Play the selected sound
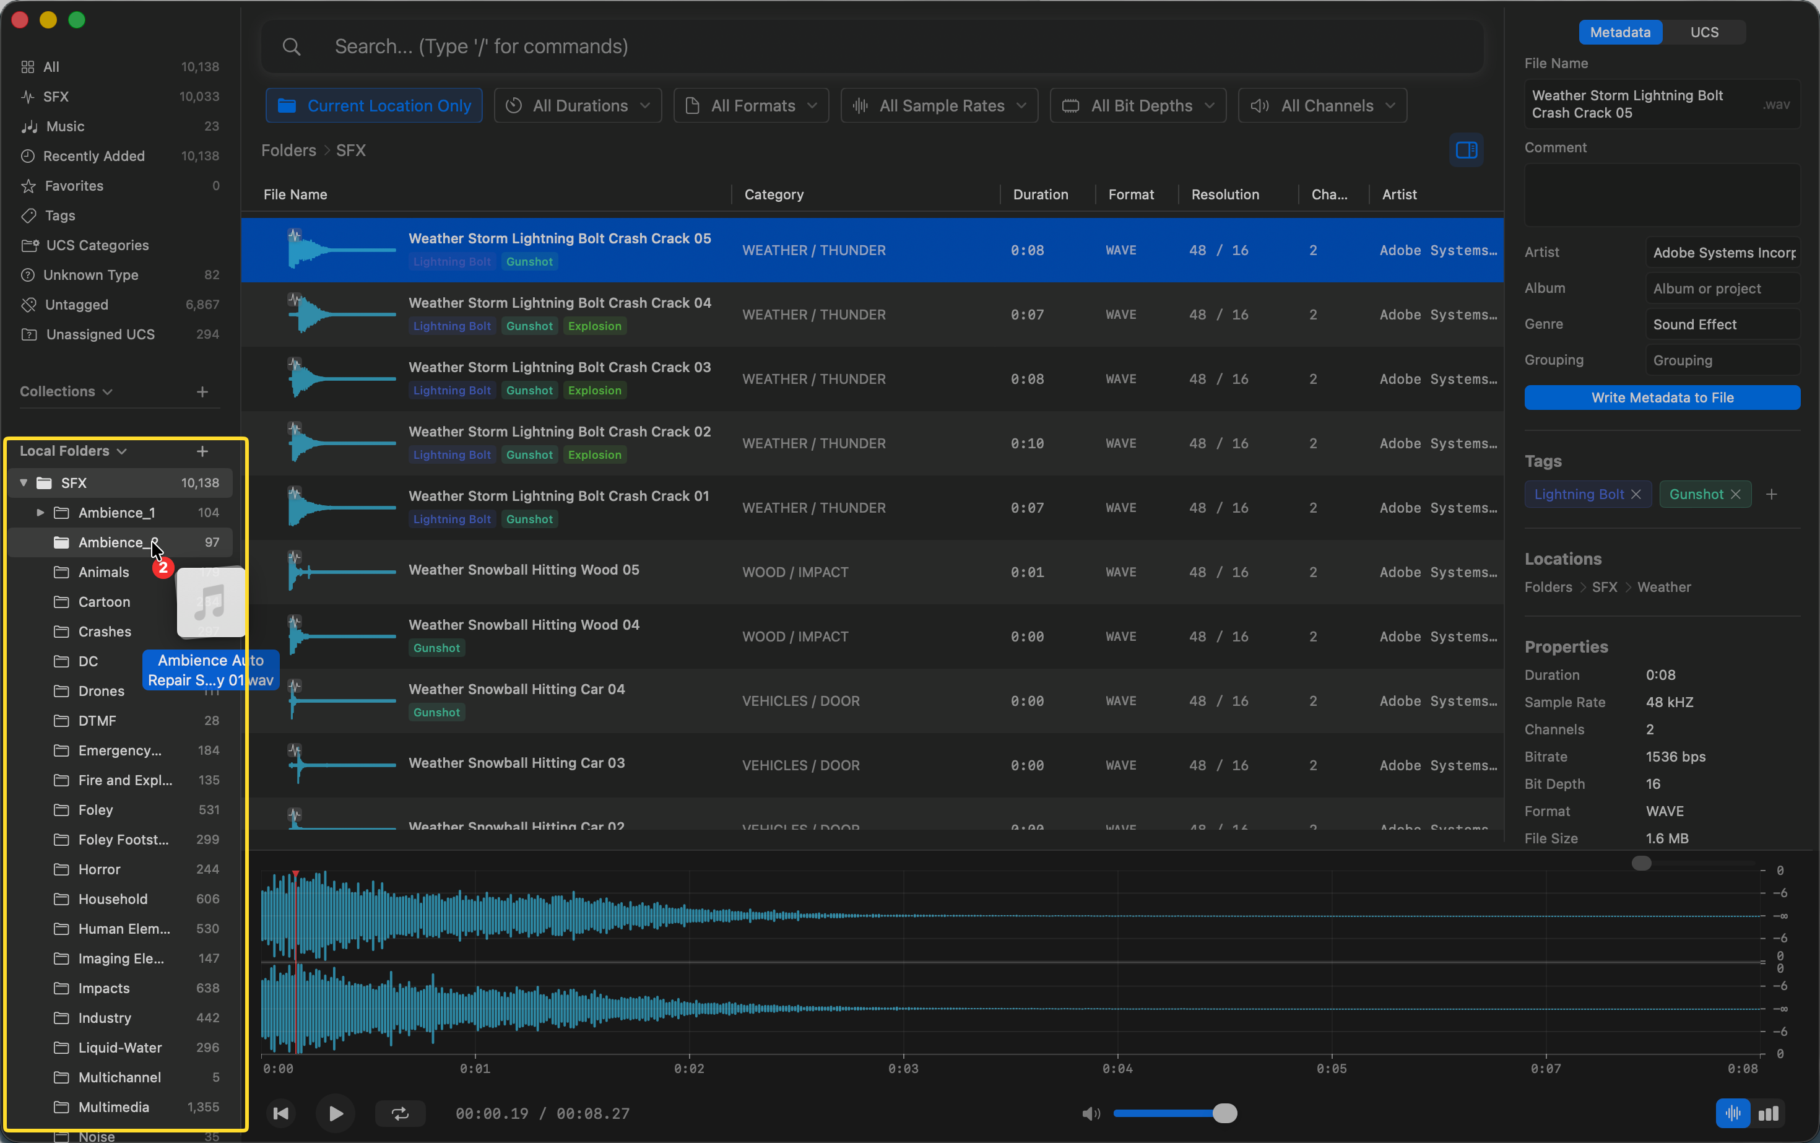The image size is (1820, 1143). 336,1113
